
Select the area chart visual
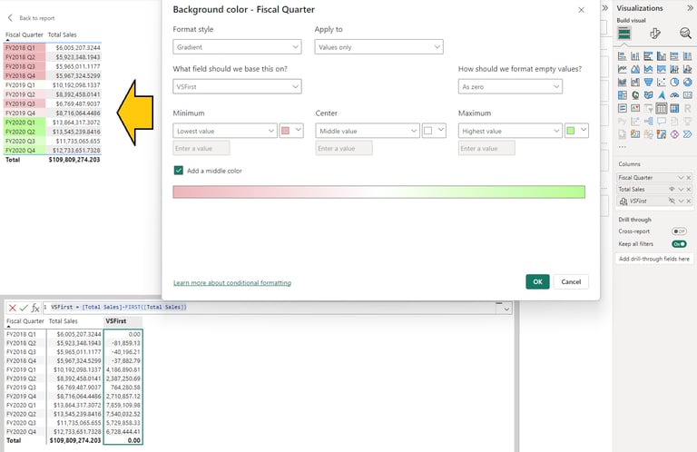tap(635, 69)
